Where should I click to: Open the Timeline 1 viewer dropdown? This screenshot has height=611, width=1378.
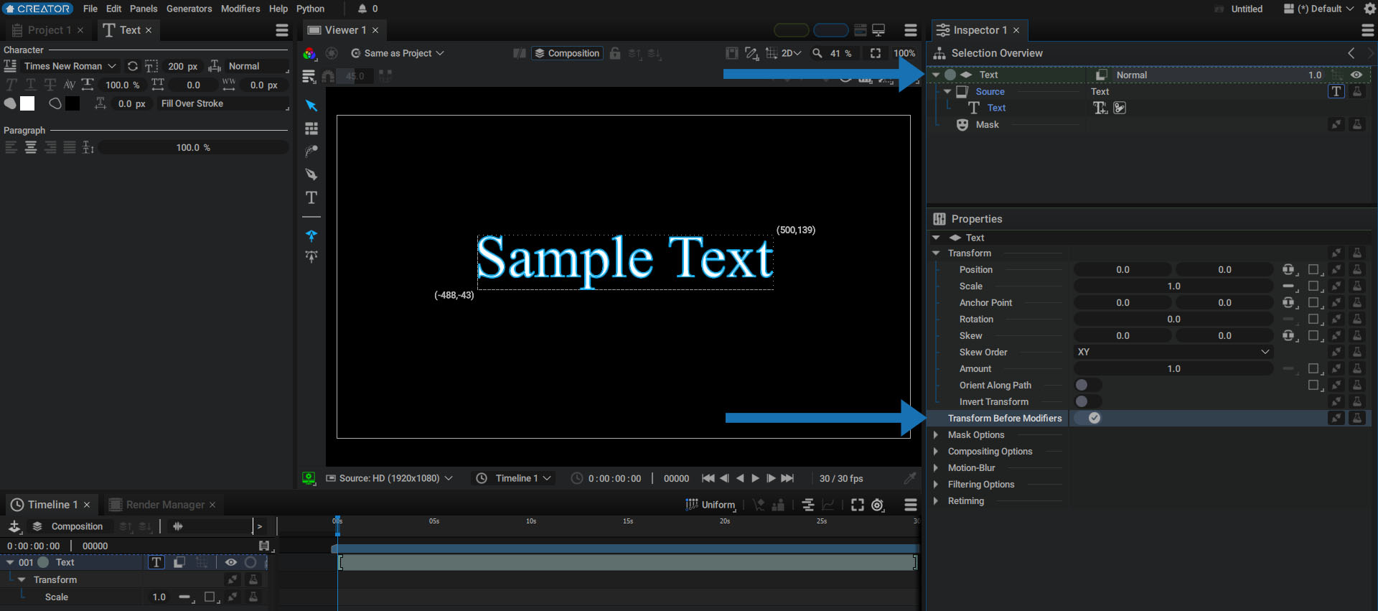[x=515, y=478]
